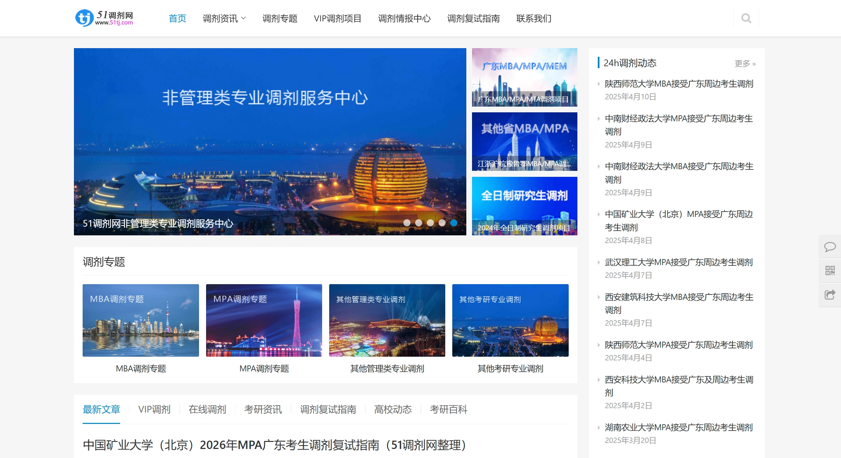Click the comment bubble icon on right edge
The height and width of the screenshot is (458, 841).
click(x=830, y=247)
